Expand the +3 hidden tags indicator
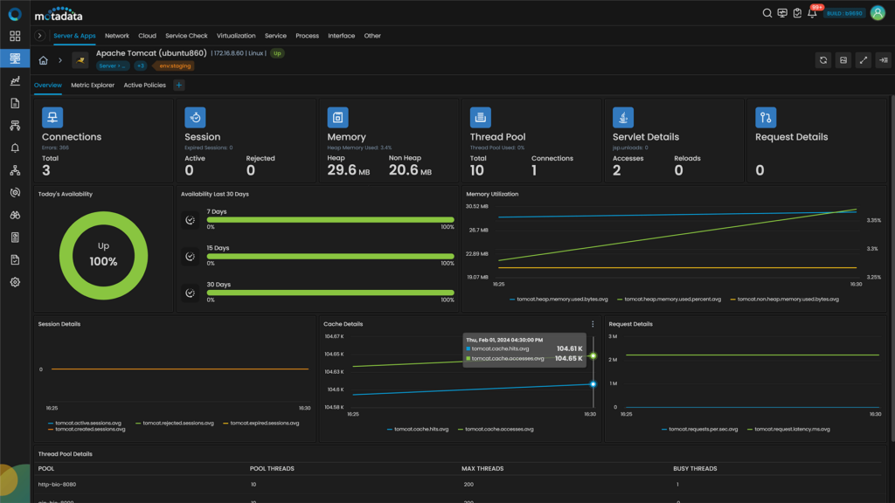The height and width of the screenshot is (503, 895). coord(142,65)
